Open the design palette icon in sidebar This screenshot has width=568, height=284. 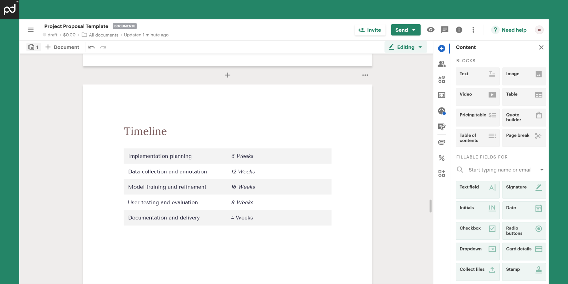coord(441,111)
